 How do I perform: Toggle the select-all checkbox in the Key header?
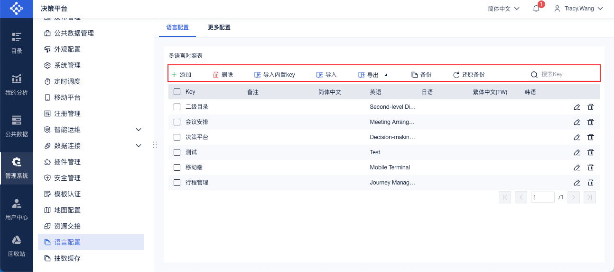point(177,92)
